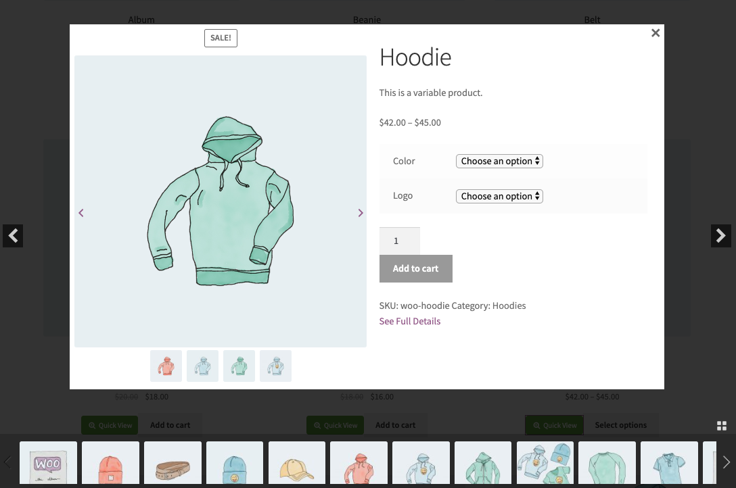Open the Logo option dropdown
The height and width of the screenshot is (488, 736).
499,196
